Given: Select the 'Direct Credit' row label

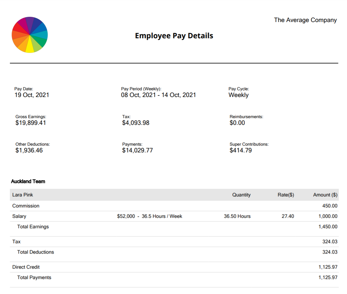Looking at the screenshot, I should tap(26, 267).
